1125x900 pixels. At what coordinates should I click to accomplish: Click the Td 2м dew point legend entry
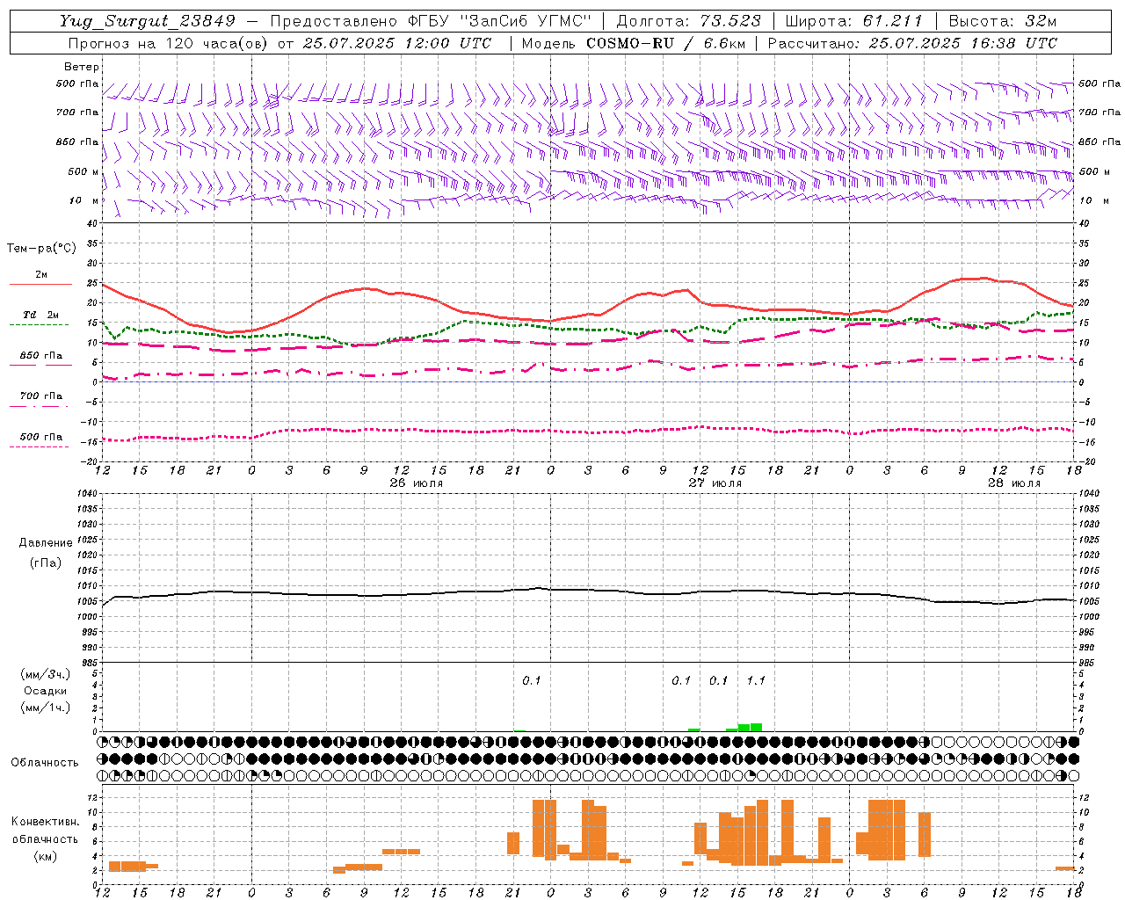point(41,315)
